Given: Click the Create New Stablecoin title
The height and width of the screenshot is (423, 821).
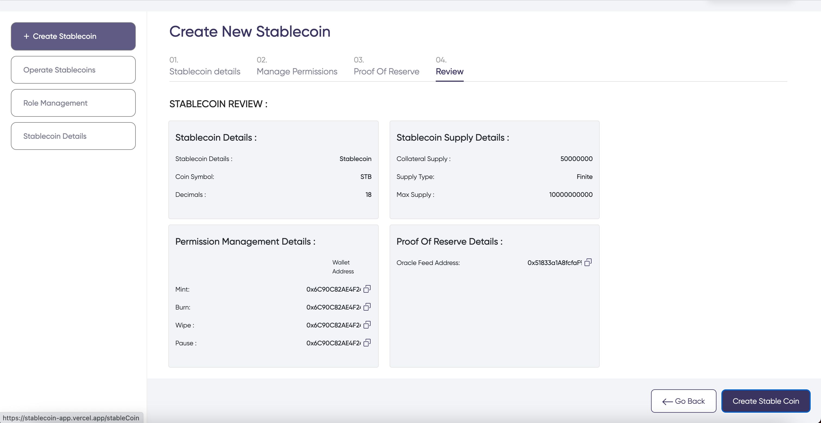Looking at the screenshot, I should tap(250, 31).
